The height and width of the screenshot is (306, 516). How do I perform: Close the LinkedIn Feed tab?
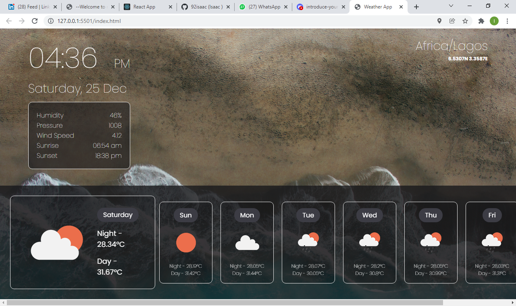(x=55, y=7)
